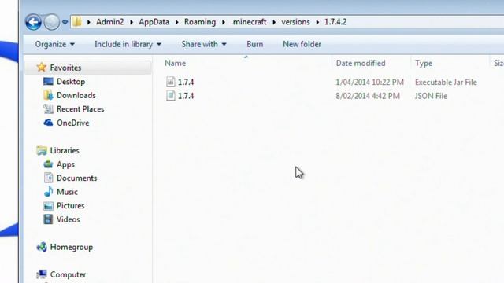
Task: Select Libraries in the navigation pane
Action: pos(65,150)
